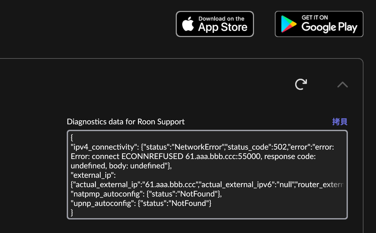Screen dimensions: 376x233
Task: Click the refresh diagnostics icon
Action: point(301,84)
